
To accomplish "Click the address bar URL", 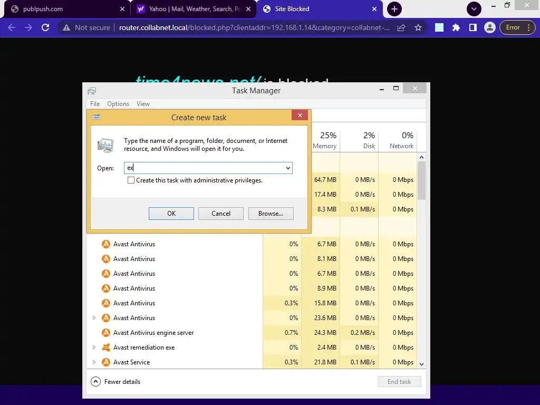I will (254, 27).
